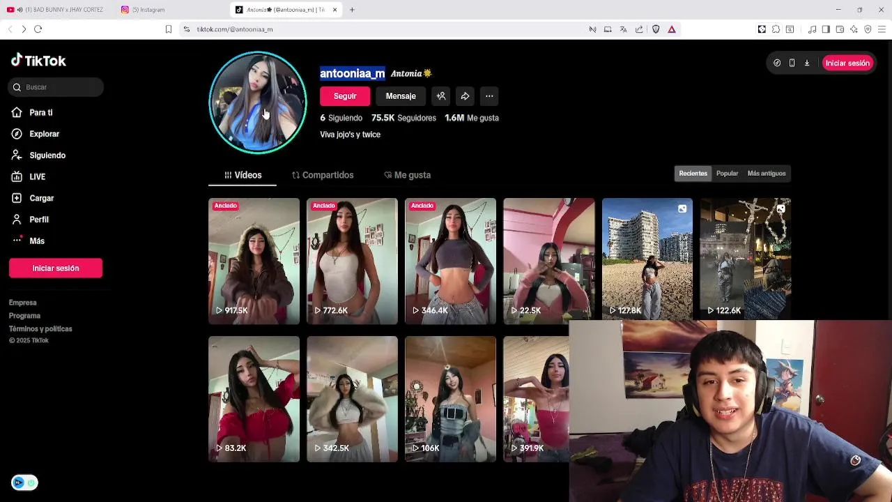The width and height of the screenshot is (892, 502).
Task: Switch to the Instagram browser tab
Action: [146, 10]
